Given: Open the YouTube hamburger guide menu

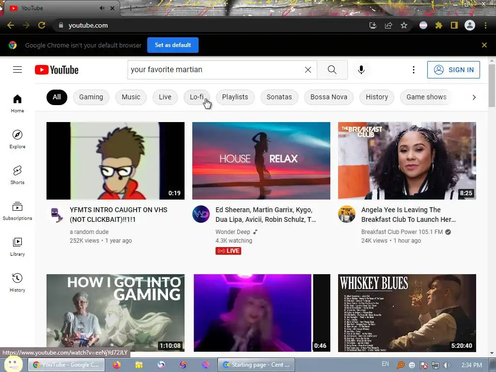Looking at the screenshot, I should pos(17,70).
